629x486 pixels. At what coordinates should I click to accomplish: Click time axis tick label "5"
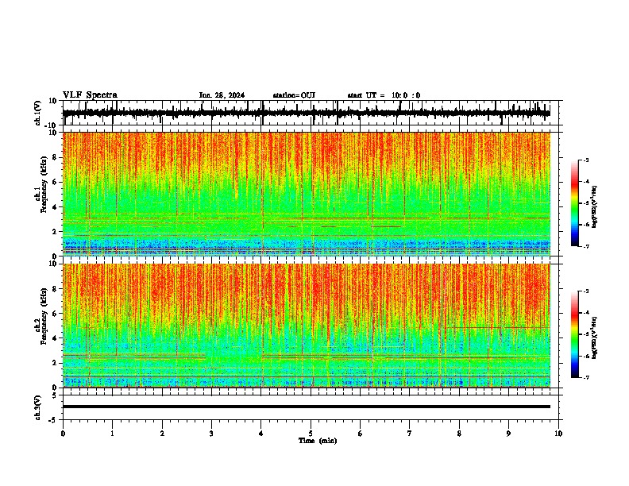[x=311, y=434]
